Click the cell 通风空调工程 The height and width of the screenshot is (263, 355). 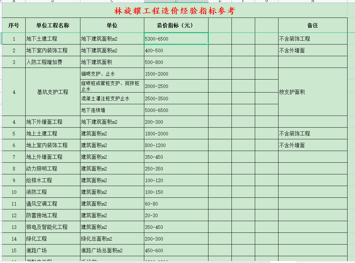click(x=53, y=204)
